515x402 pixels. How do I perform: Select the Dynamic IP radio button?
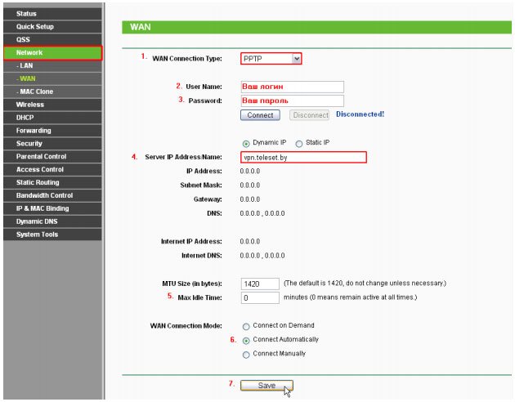coord(246,143)
